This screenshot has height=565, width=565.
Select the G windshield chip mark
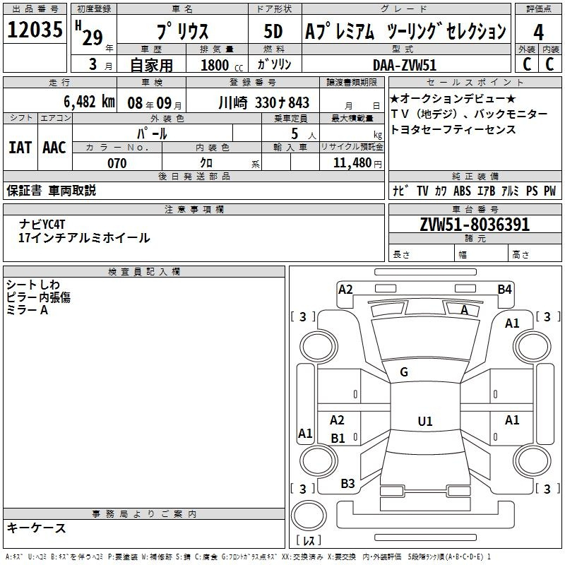(404, 372)
